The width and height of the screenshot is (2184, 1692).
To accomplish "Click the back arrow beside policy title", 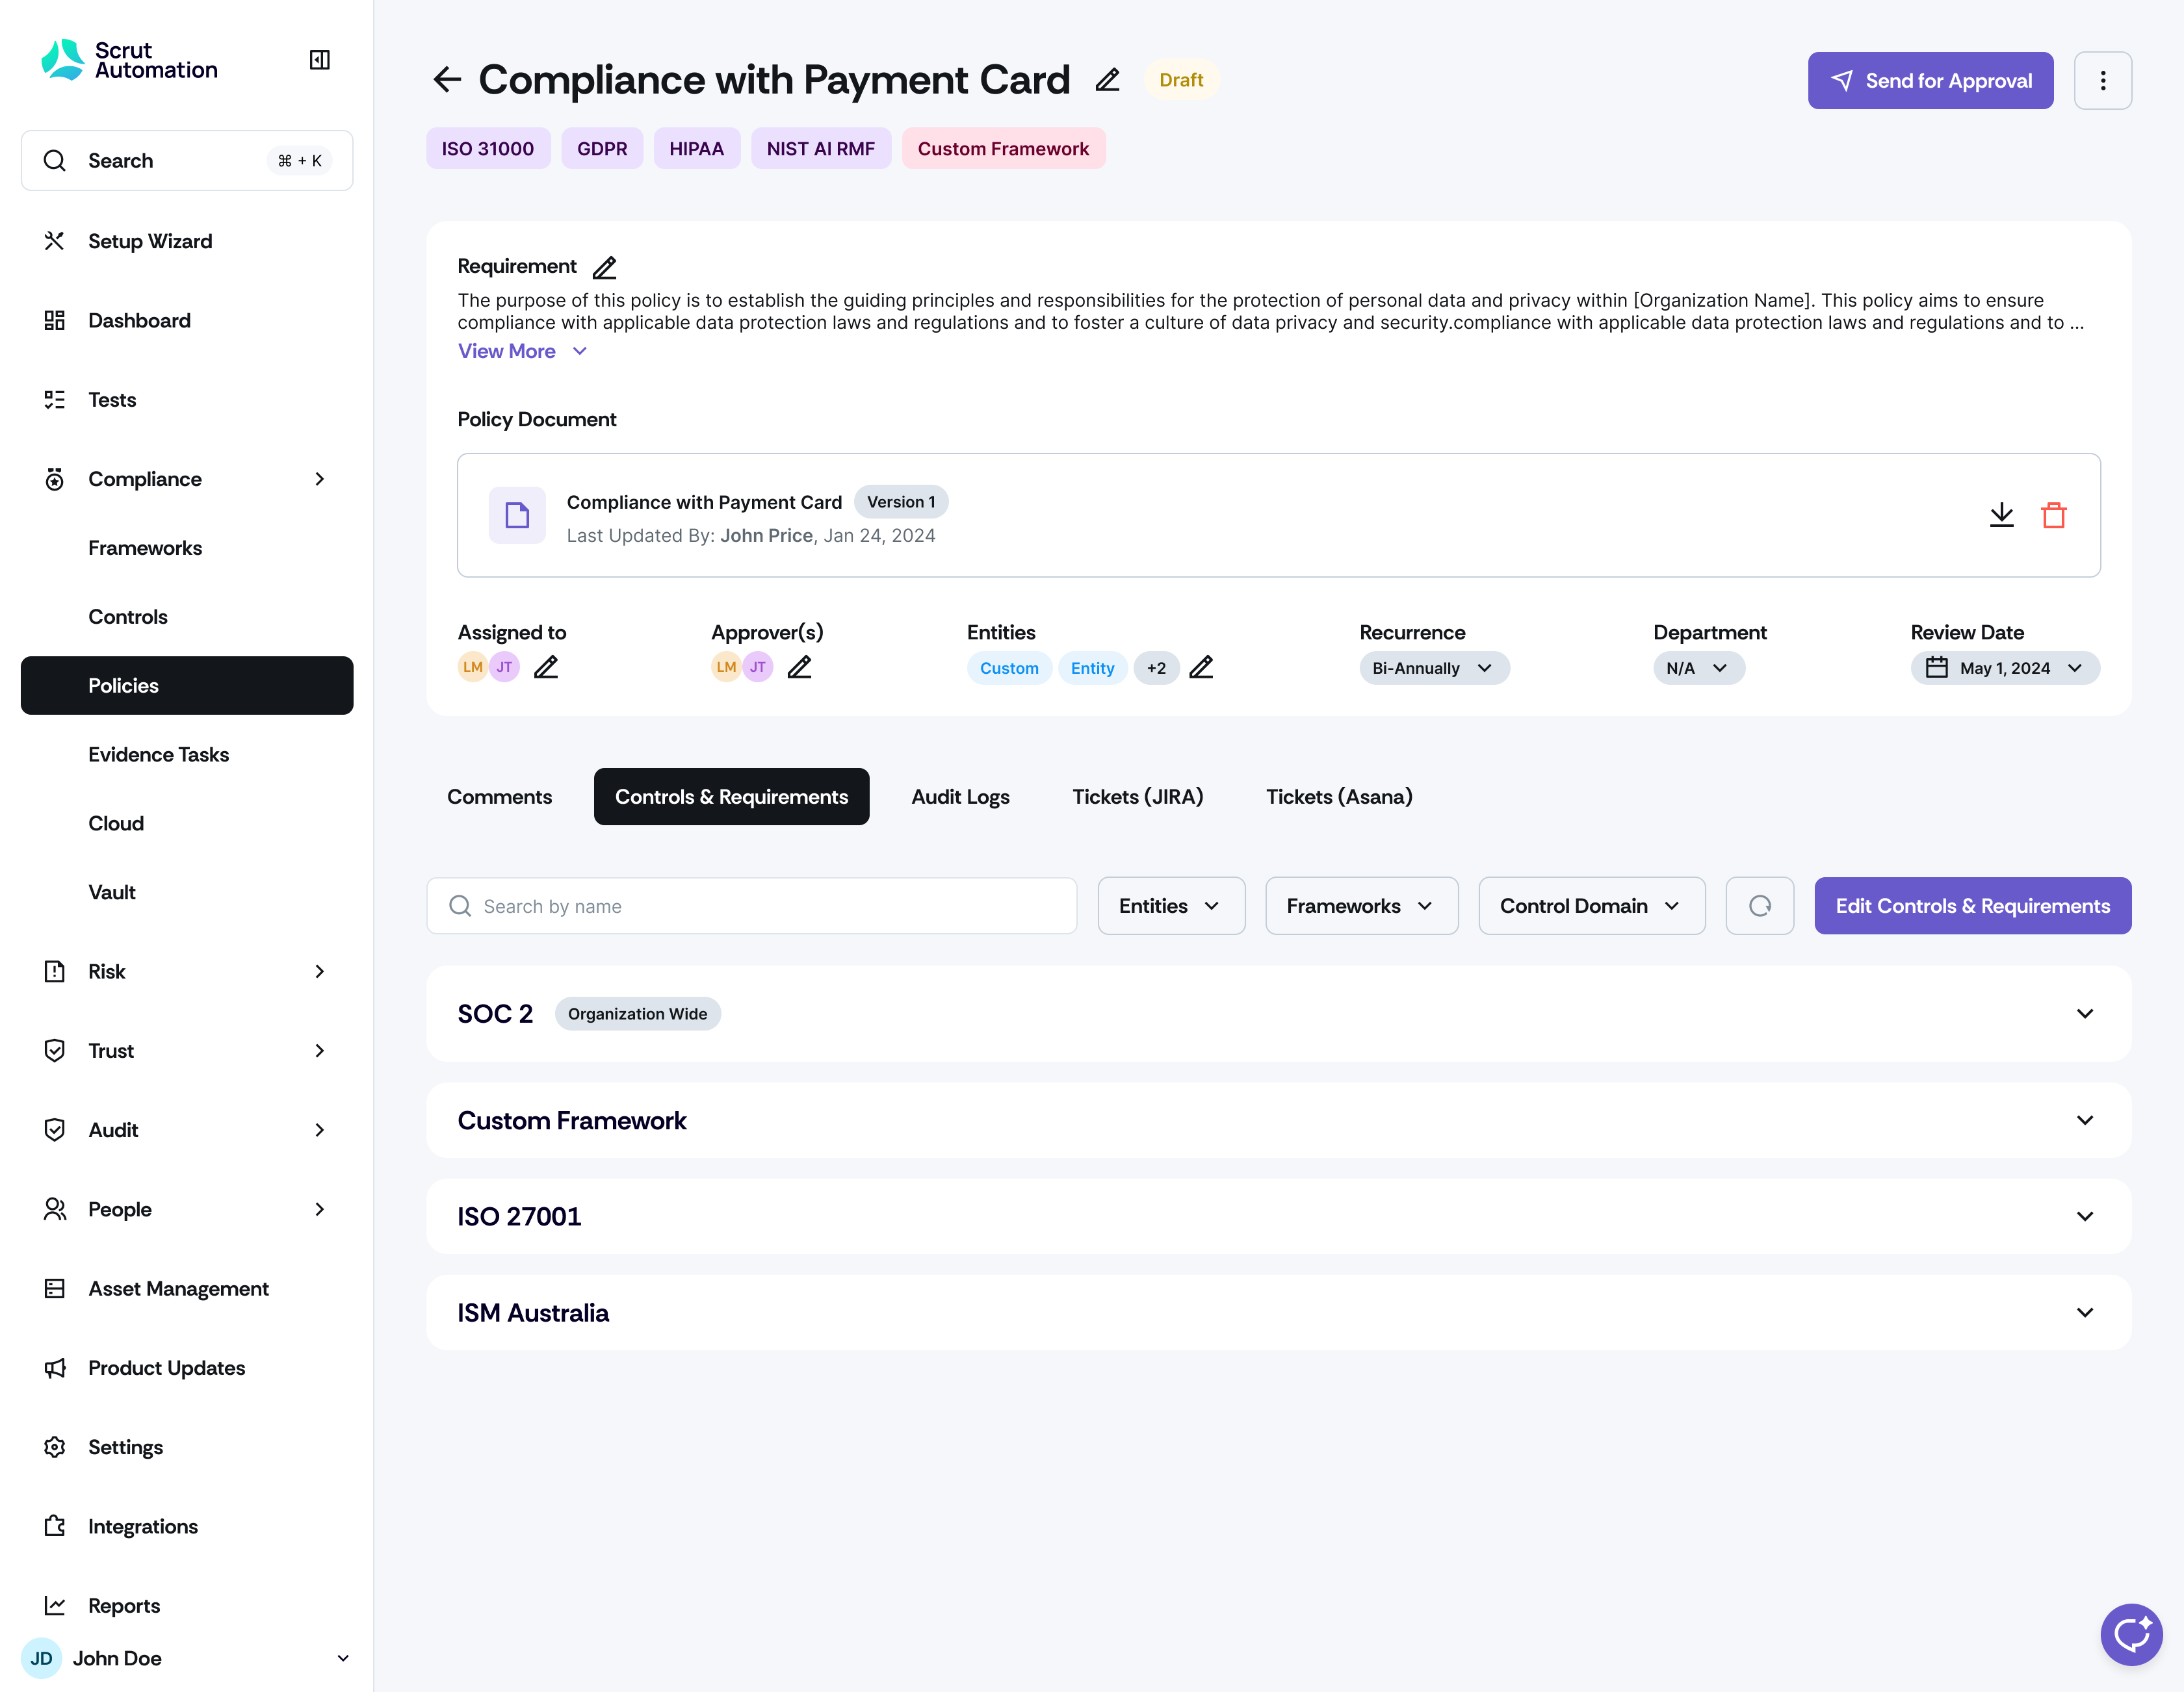I will click(x=447, y=80).
